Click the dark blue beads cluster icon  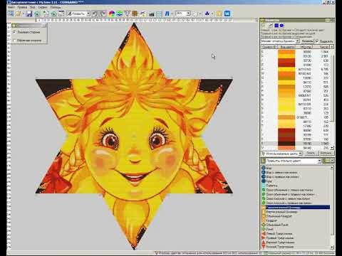[x=207, y=14]
